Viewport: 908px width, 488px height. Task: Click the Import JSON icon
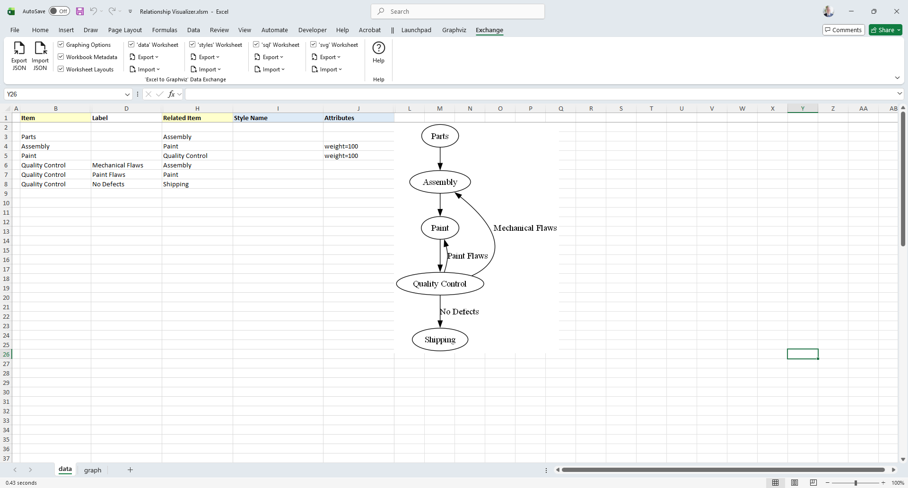(x=40, y=49)
